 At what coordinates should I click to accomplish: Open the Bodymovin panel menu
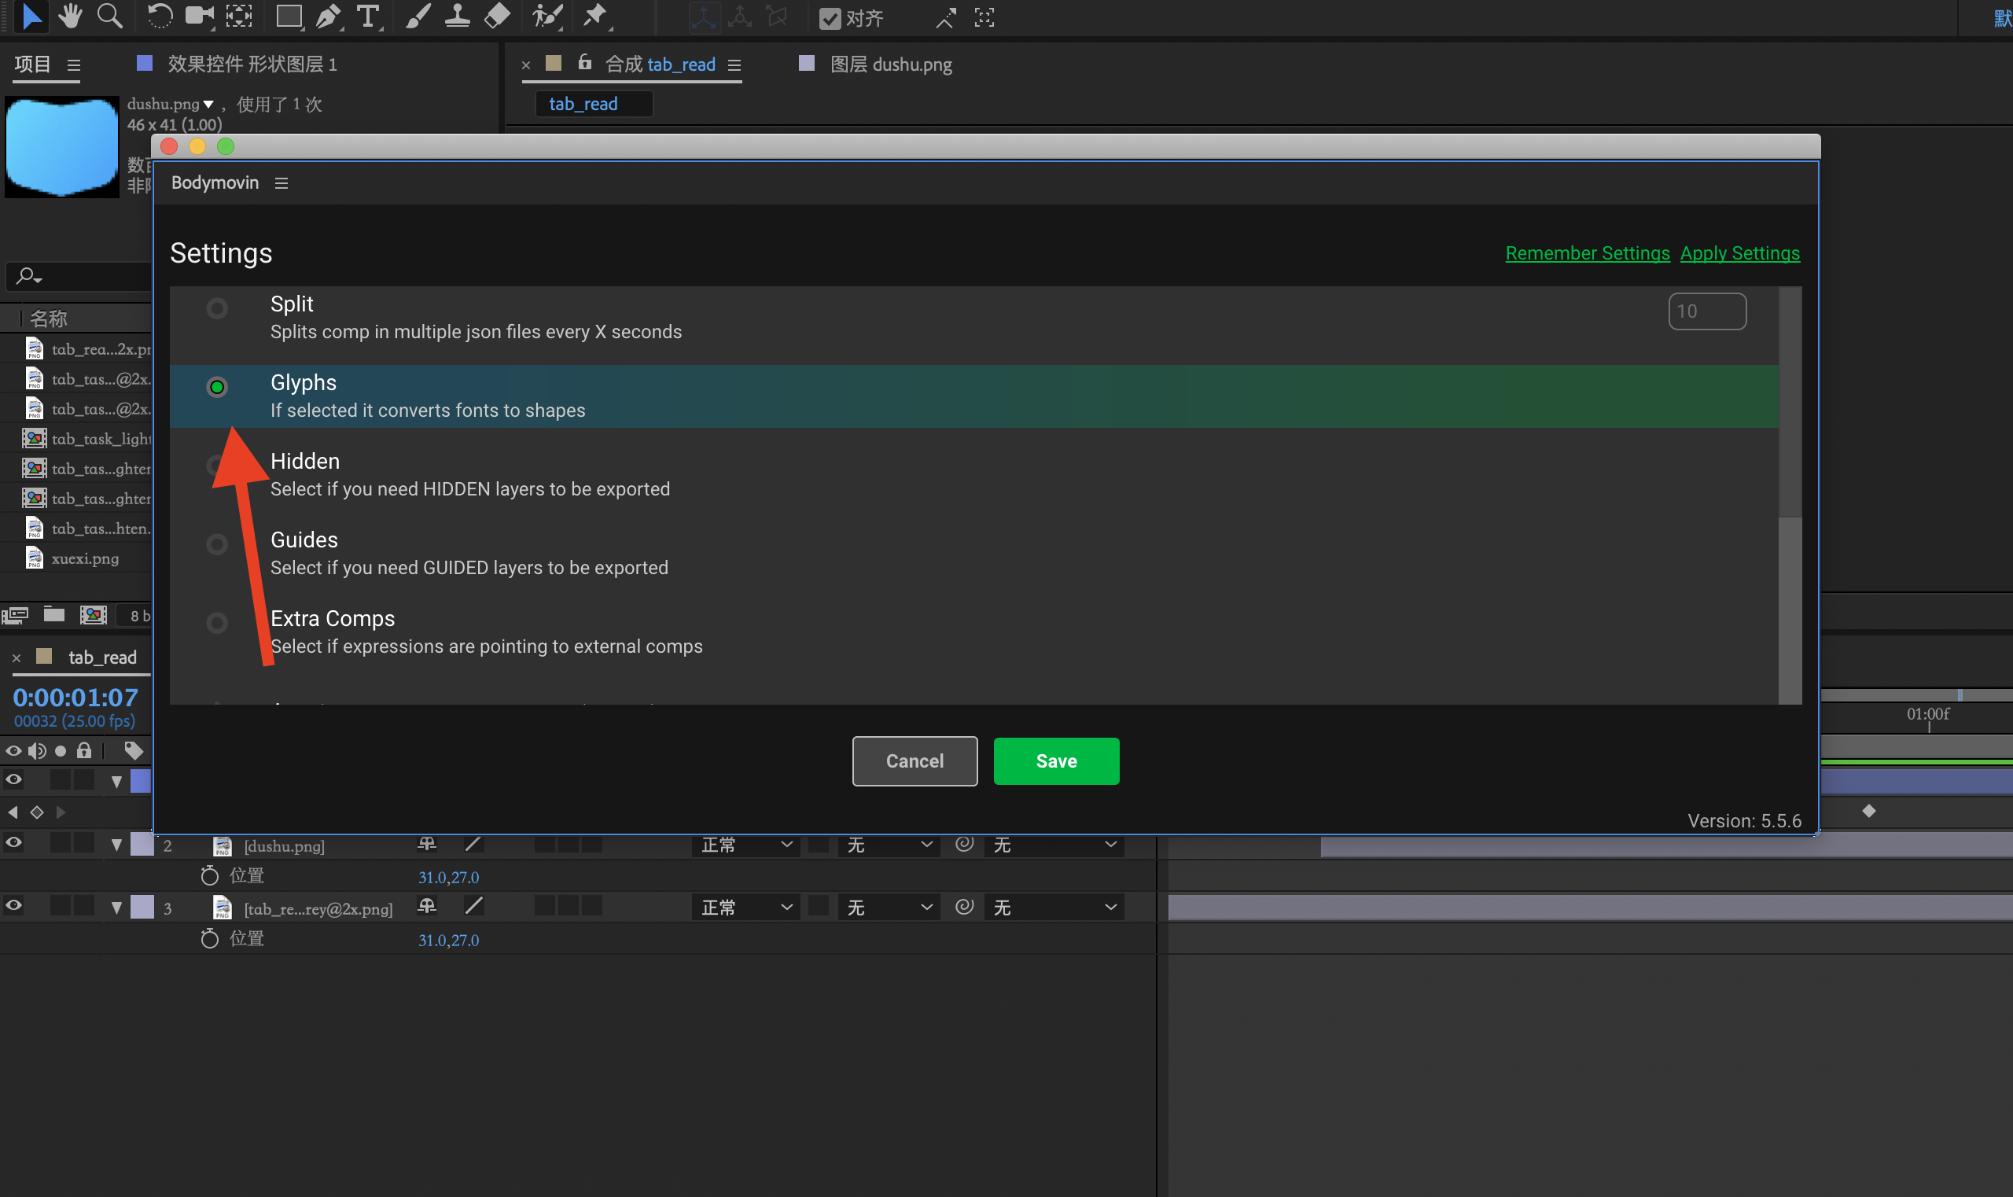pos(282,183)
